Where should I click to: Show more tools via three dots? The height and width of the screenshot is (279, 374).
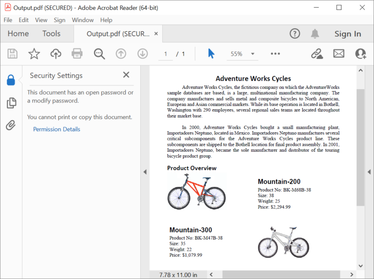pos(275,54)
